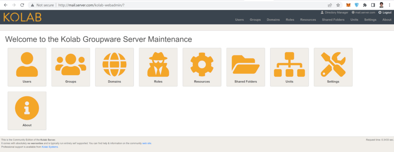Open the MetaMask fox extension
Image resolution: width=394 pixels, height=152 pixels.
(x=348, y=5)
